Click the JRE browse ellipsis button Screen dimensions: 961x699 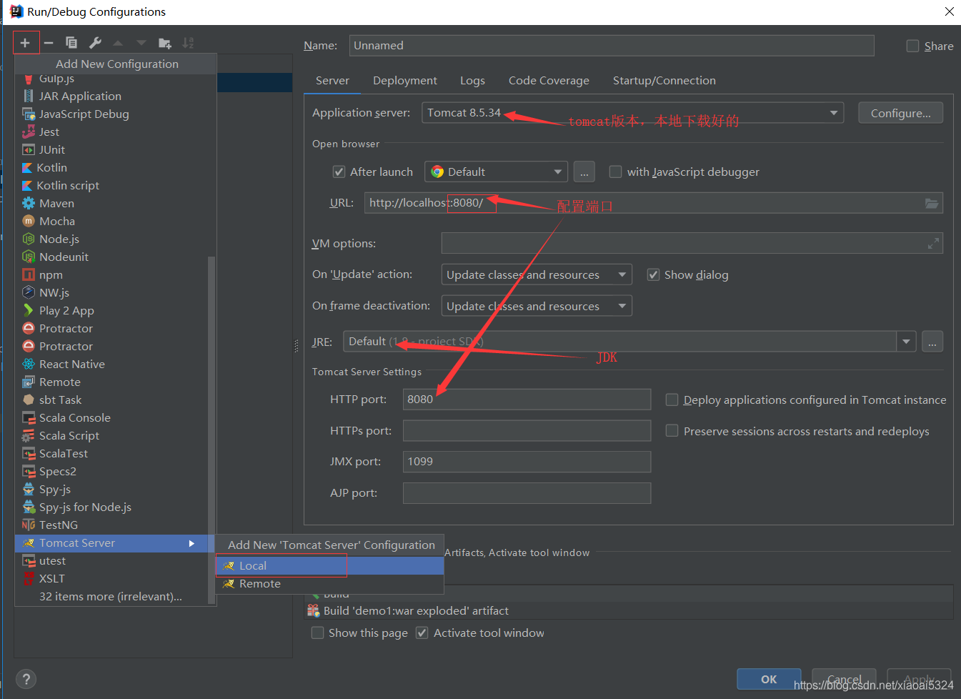coord(932,342)
